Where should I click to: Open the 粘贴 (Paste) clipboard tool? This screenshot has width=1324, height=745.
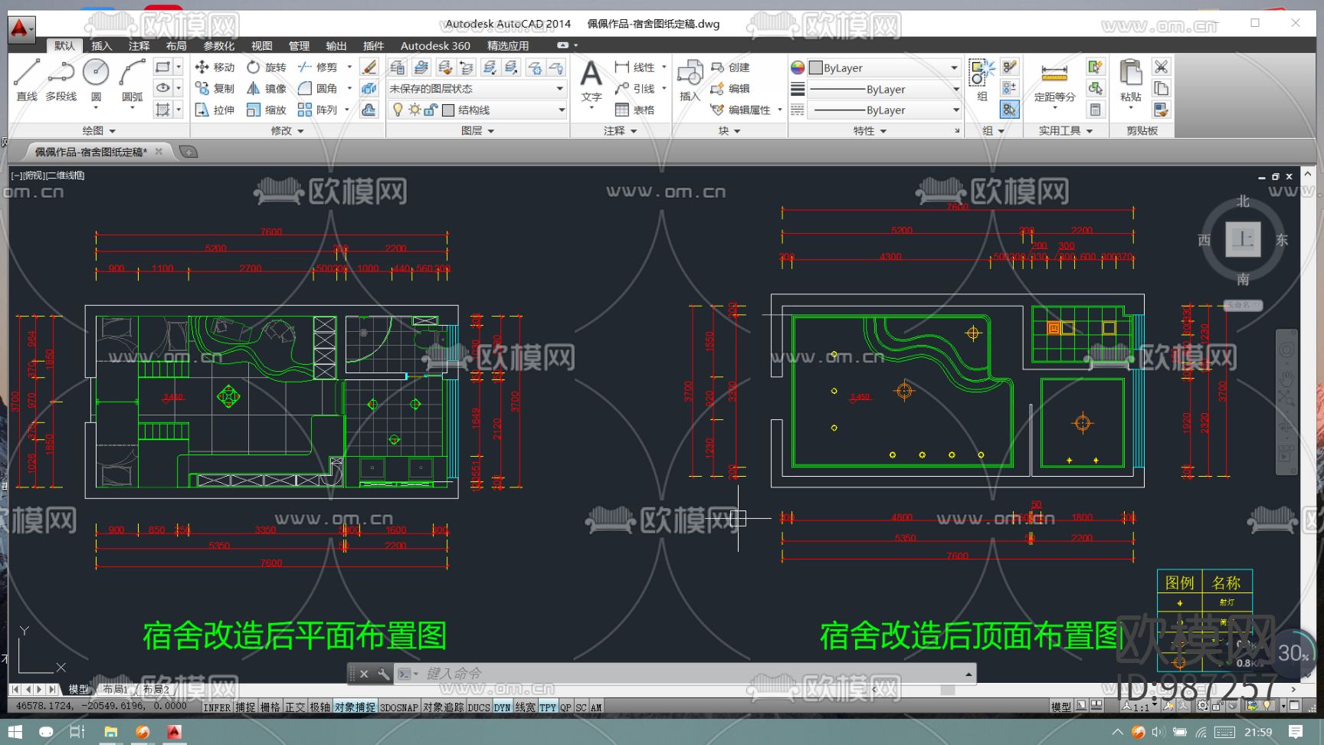point(1130,80)
